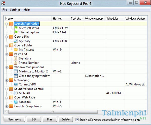Viewport: 151px width, 125px height.
Task: Select the Connect VPN macro
Action: (27, 84)
